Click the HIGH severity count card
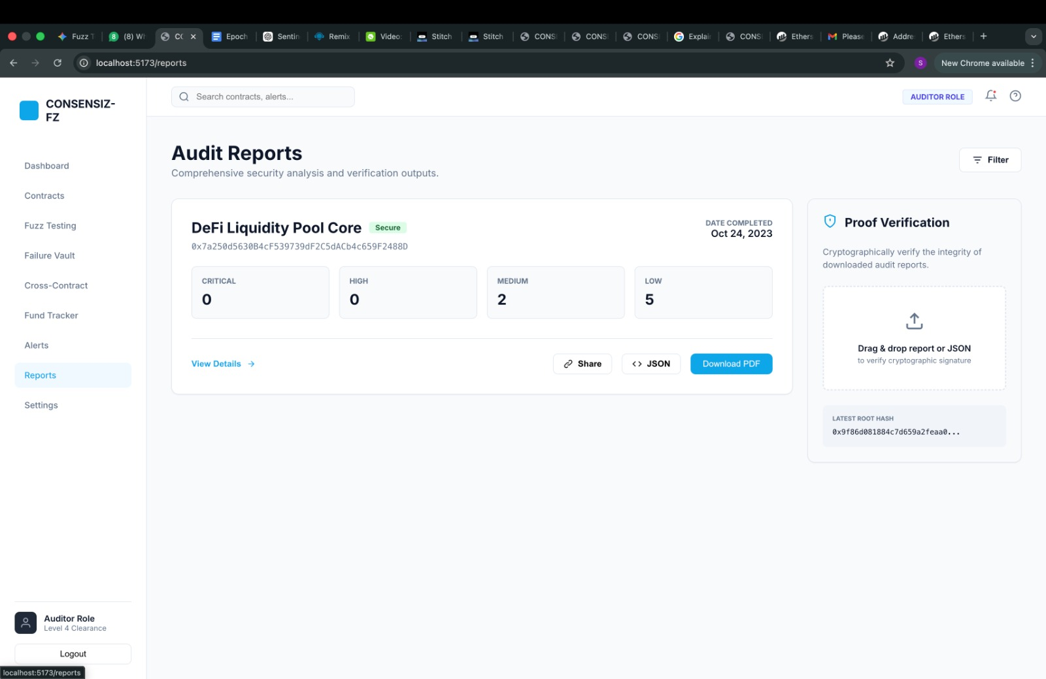This screenshot has height=679, width=1046. pyautogui.click(x=408, y=292)
